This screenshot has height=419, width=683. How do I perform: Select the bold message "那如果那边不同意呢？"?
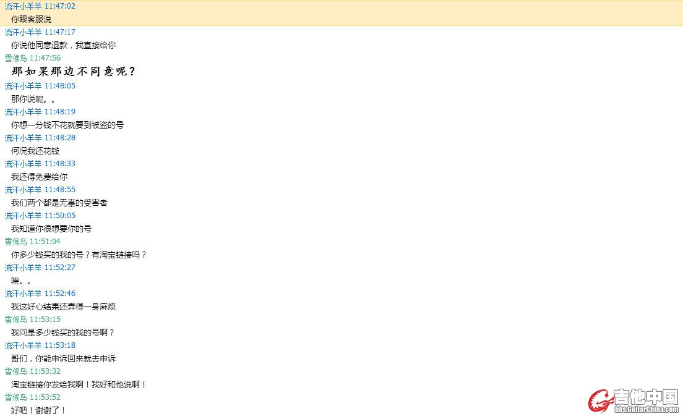point(73,72)
